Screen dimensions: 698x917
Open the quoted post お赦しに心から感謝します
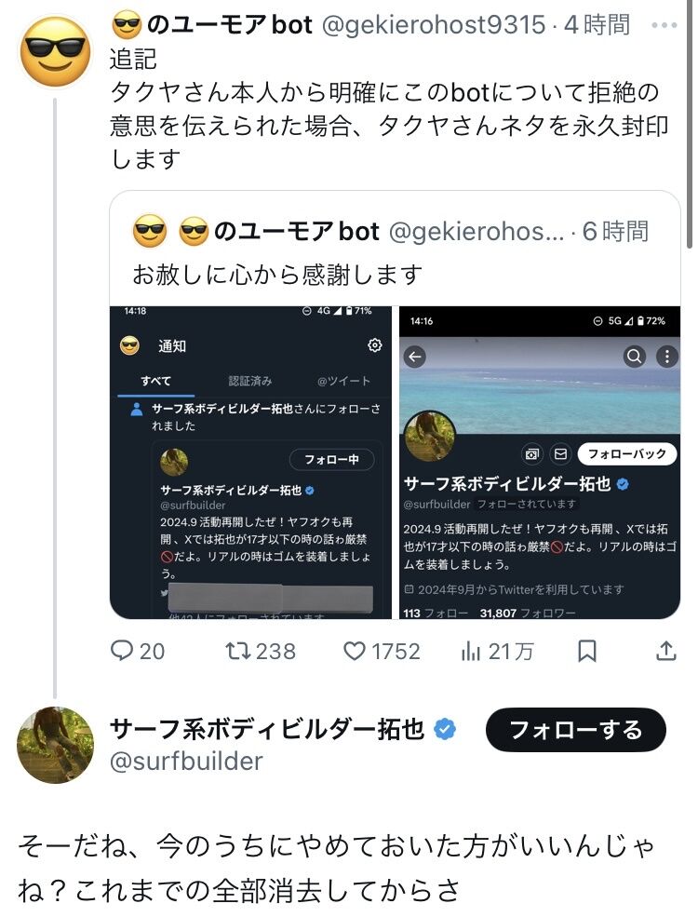pyautogui.click(x=279, y=275)
